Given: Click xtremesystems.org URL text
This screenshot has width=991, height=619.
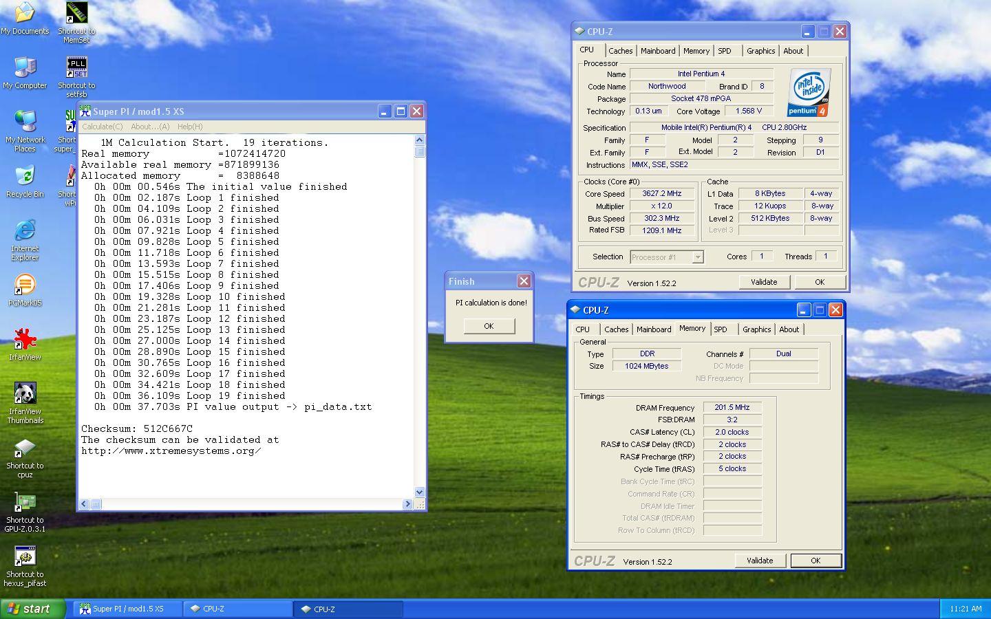Looking at the screenshot, I should pos(171,450).
